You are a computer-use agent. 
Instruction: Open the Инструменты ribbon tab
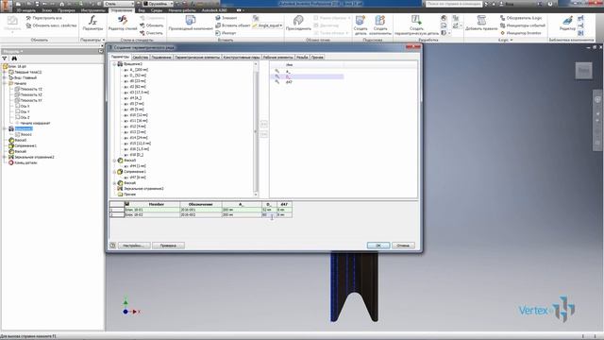point(92,10)
